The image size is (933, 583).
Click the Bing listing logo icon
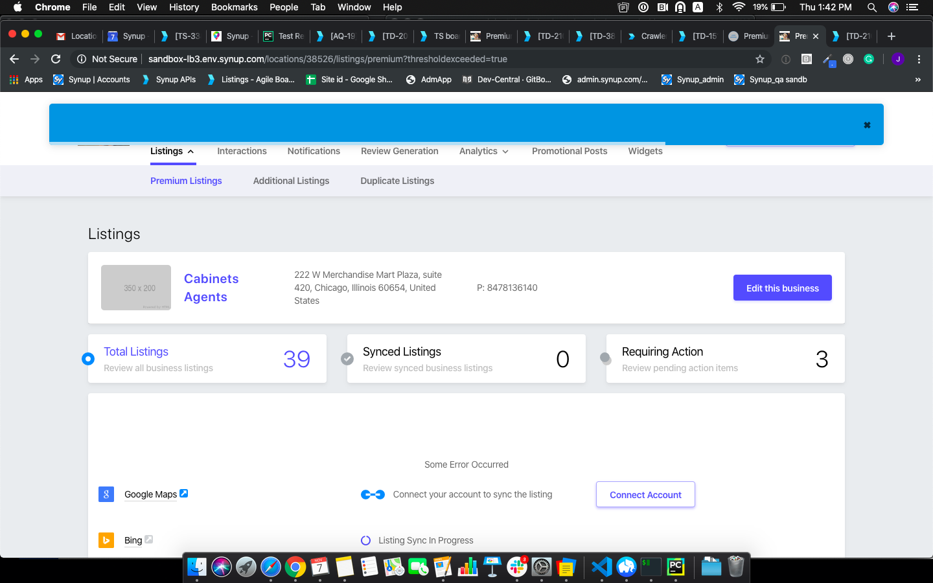click(x=106, y=540)
